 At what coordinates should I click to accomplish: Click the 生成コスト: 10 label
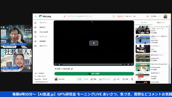130,16
